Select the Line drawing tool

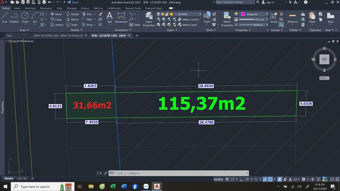tap(4, 17)
